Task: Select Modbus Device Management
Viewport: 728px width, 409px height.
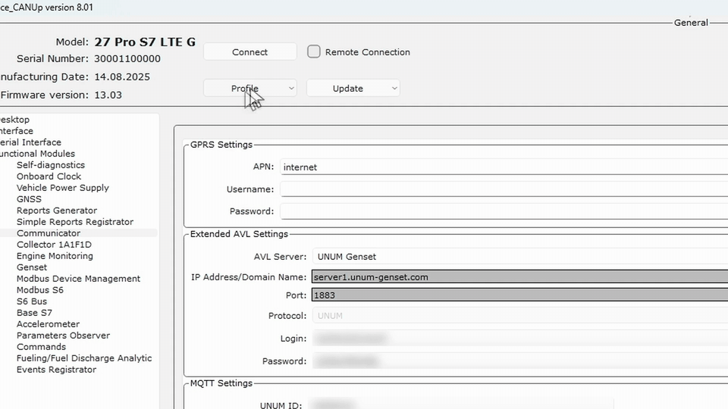Action: tap(78, 279)
